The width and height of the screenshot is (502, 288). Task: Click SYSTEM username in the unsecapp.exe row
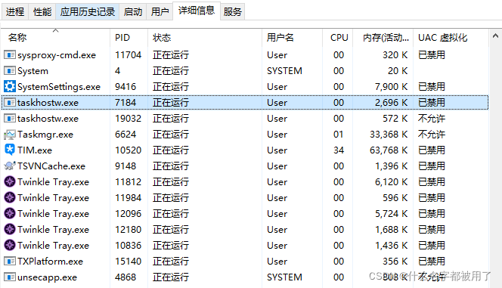click(284, 277)
